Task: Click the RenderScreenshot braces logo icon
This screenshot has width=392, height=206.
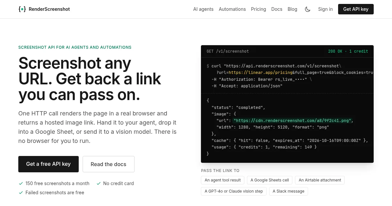Action: point(22,9)
